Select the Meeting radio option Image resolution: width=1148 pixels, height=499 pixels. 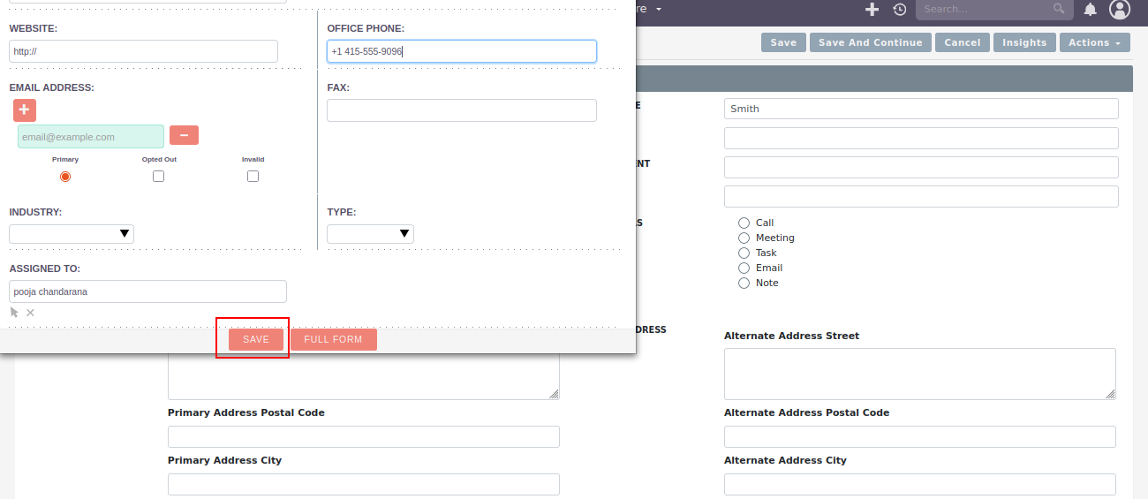744,238
